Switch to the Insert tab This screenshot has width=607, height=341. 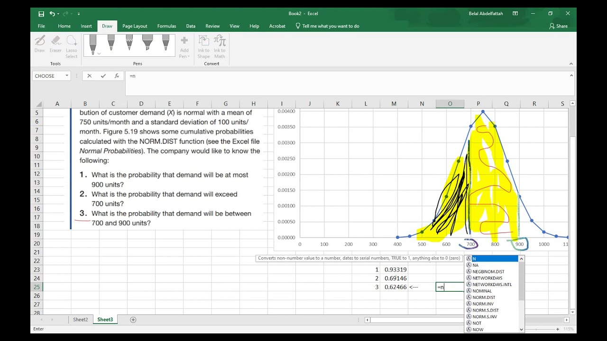[x=86, y=26]
